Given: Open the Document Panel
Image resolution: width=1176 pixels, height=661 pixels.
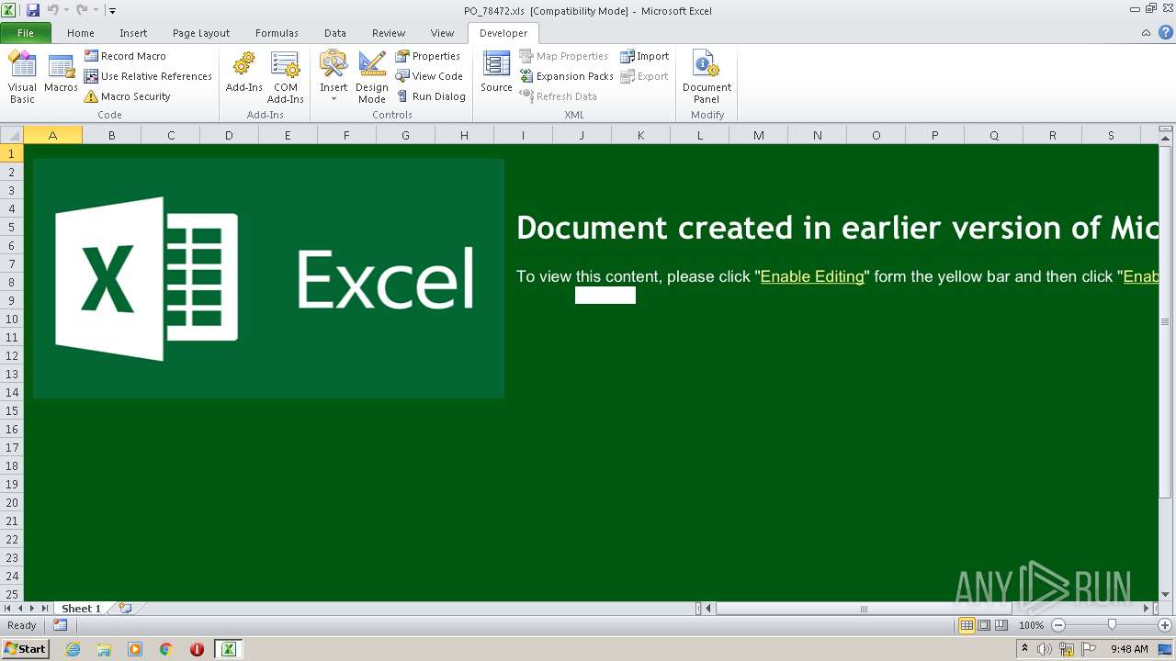Looking at the screenshot, I should (x=707, y=77).
